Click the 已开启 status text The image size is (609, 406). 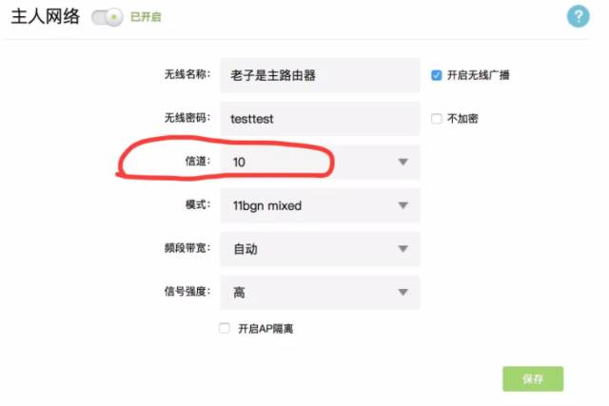(146, 17)
